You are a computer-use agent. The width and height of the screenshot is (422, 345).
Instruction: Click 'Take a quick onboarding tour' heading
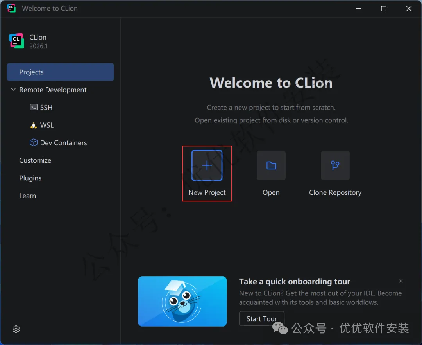point(295,282)
